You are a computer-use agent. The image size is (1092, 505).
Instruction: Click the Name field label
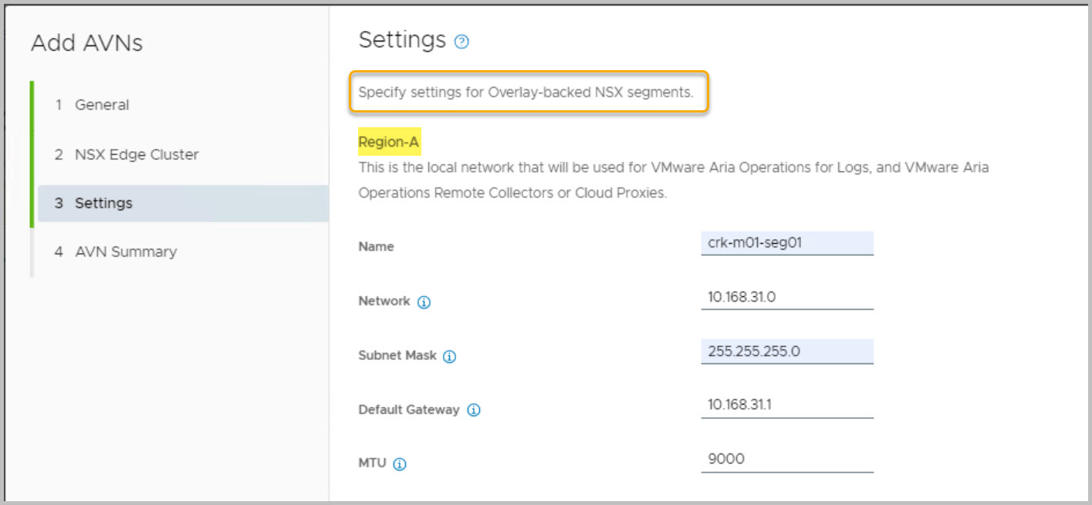pyautogui.click(x=376, y=247)
